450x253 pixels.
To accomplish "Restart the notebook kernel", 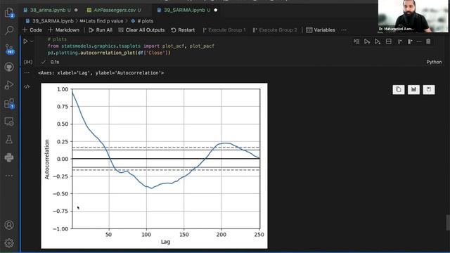I will coord(183,30).
